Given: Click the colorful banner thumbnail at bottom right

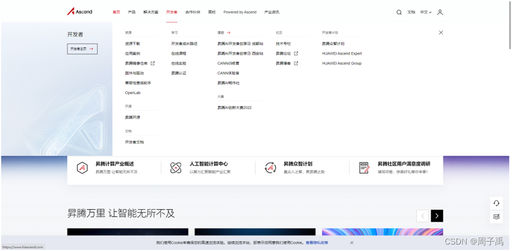Looking at the screenshot, I should click(x=382, y=232).
